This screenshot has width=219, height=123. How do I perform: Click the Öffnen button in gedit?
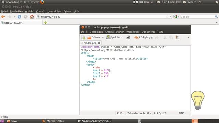pos(93,37)
